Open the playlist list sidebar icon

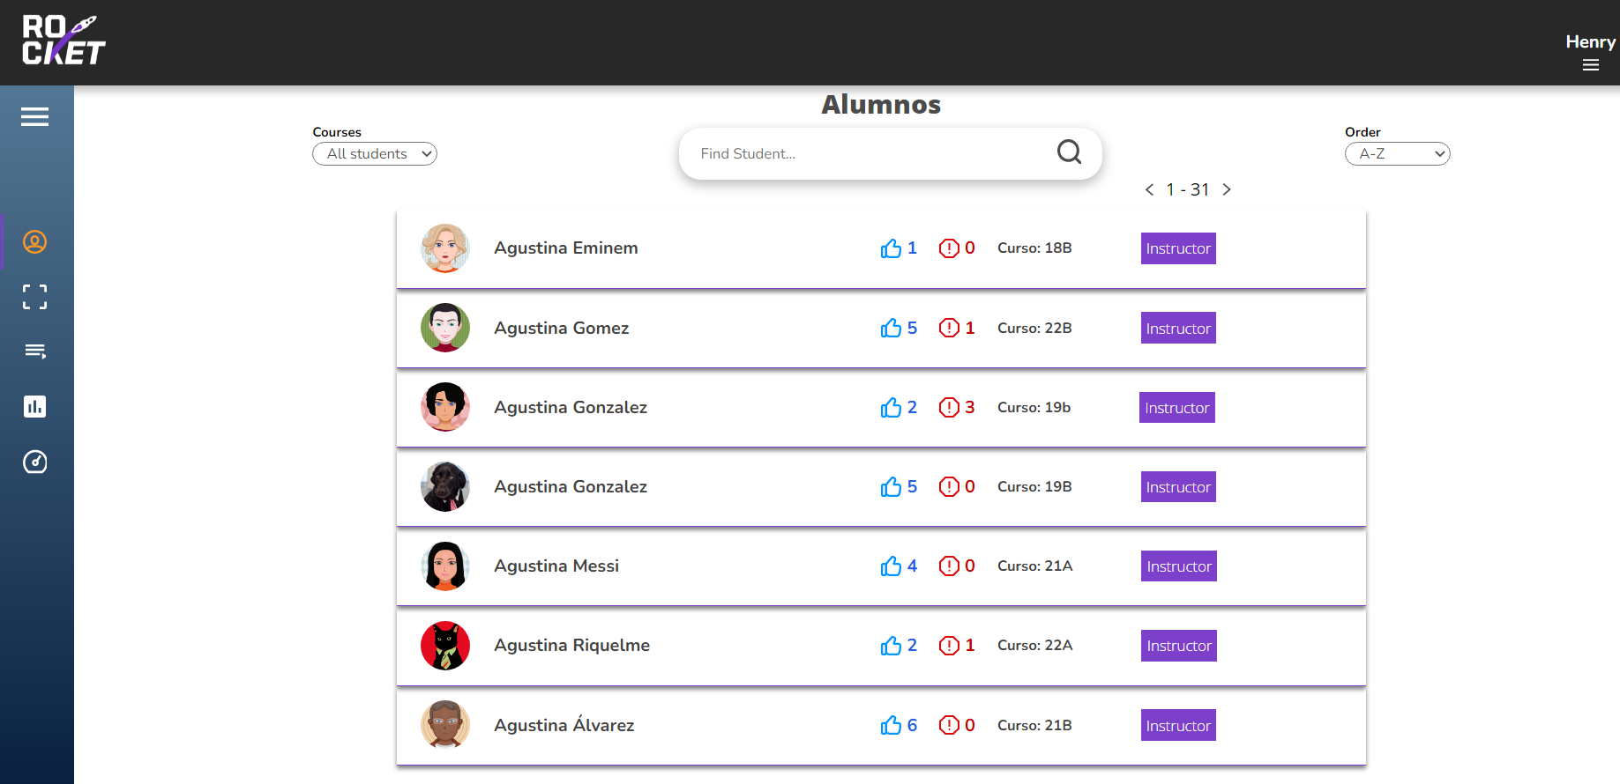pyautogui.click(x=34, y=351)
